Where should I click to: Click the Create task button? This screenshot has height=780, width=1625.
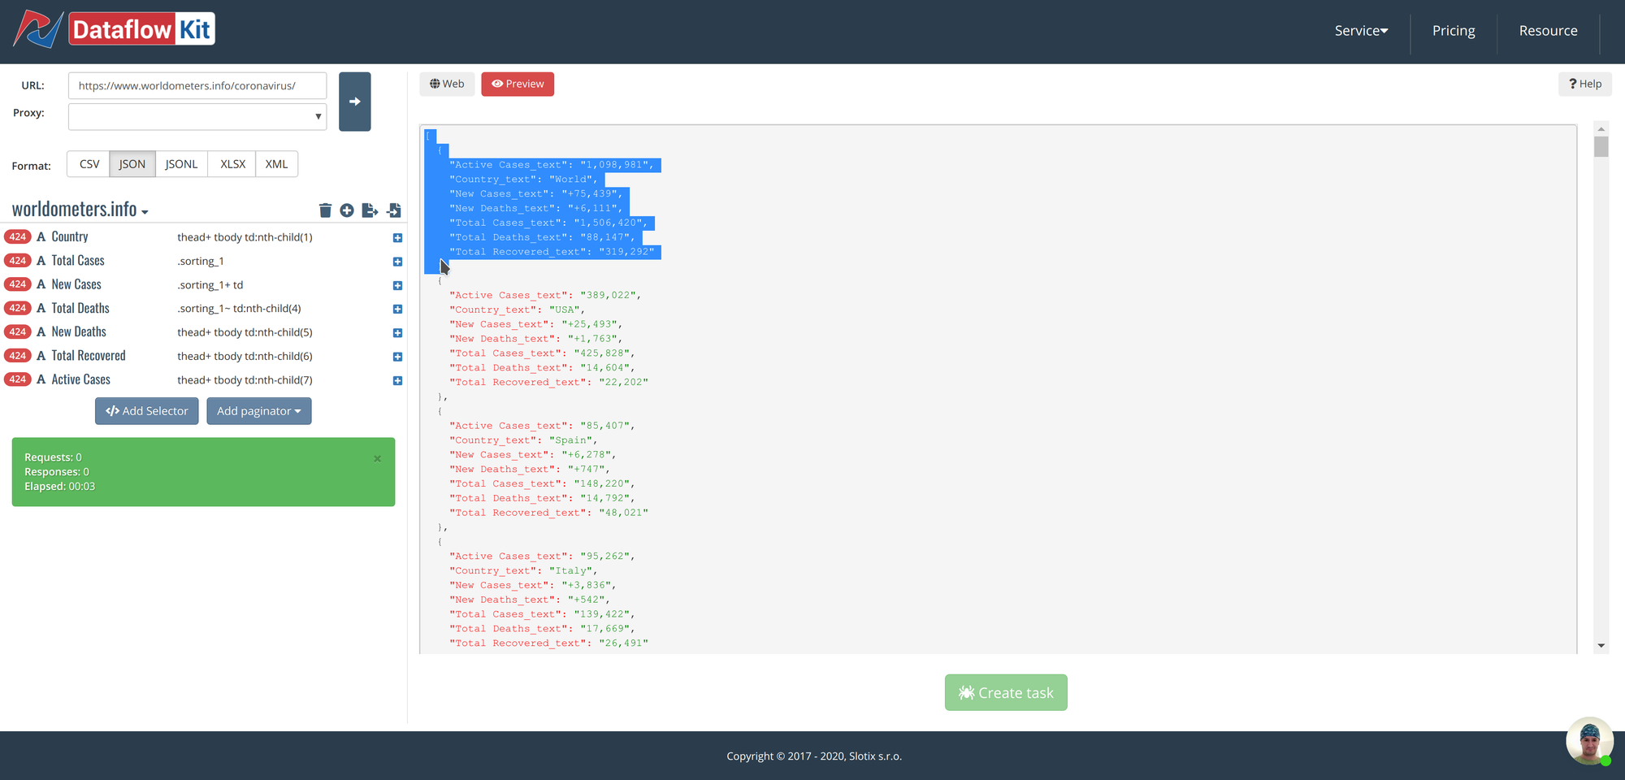pos(1006,693)
